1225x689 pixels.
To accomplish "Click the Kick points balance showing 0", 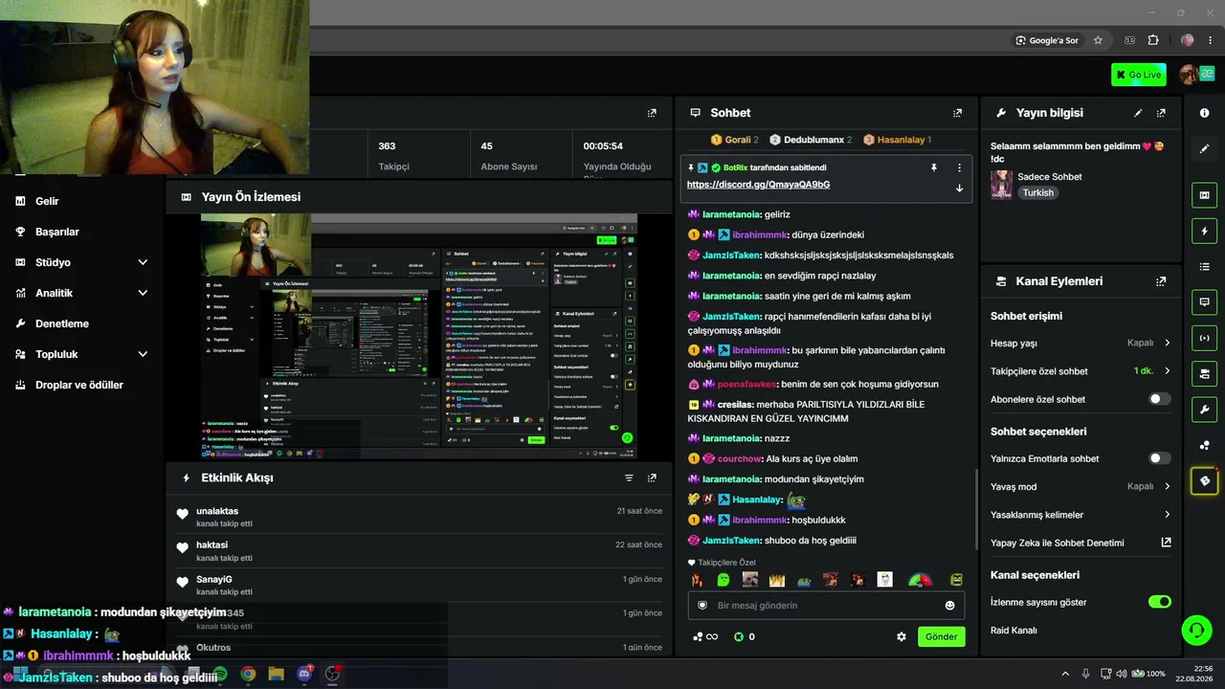I will [744, 636].
